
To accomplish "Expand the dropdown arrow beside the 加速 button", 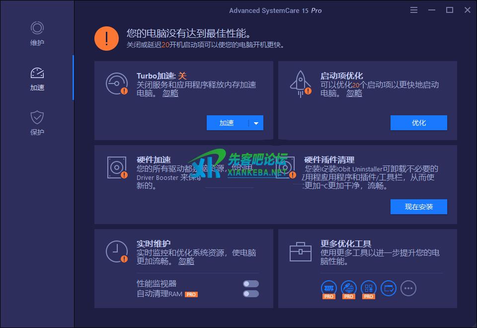I will 256,123.
